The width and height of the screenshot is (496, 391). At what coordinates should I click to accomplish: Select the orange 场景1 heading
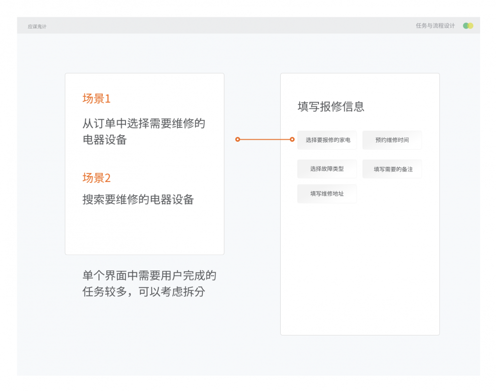pos(97,99)
